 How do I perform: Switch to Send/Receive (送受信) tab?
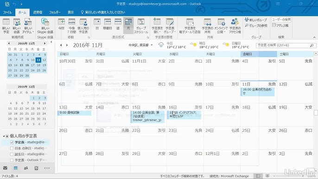(38, 13)
